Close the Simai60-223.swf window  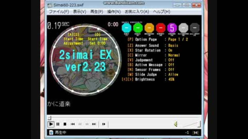point(196,5)
